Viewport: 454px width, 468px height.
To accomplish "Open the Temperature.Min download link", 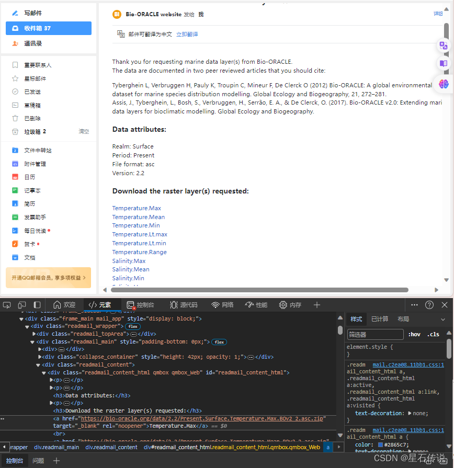I will click(136, 225).
